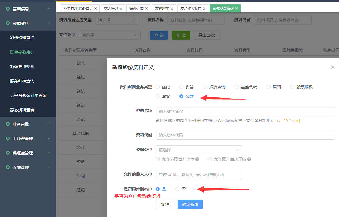The width and height of the screenshot is (339, 217).
Task: Click 取消 to cancel the dialog
Action: (x=165, y=204)
